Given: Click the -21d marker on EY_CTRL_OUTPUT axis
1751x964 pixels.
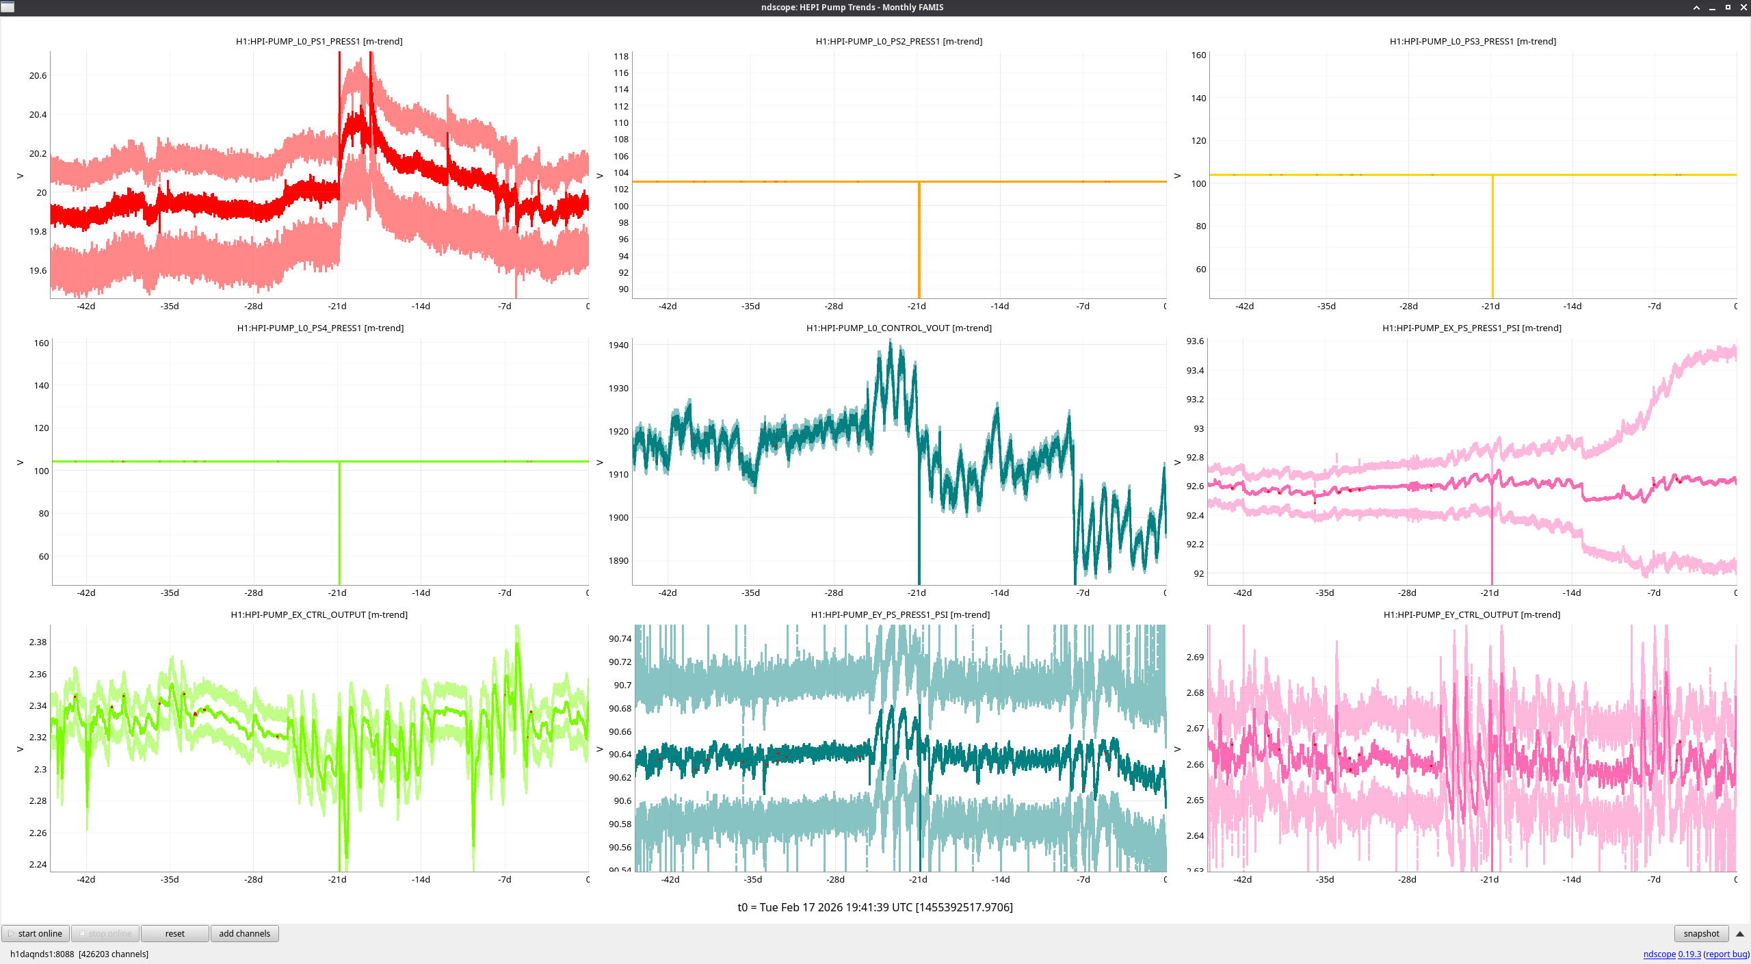Looking at the screenshot, I should (x=1489, y=879).
